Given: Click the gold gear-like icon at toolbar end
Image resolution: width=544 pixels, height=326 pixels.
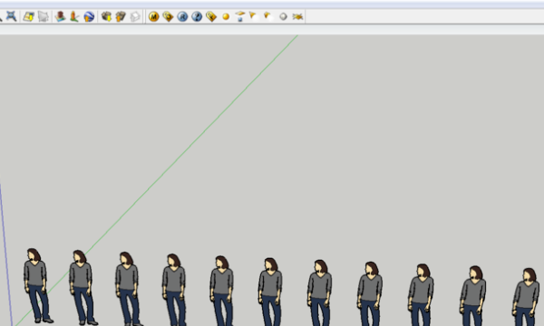Looking at the screenshot, I should pos(297,16).
